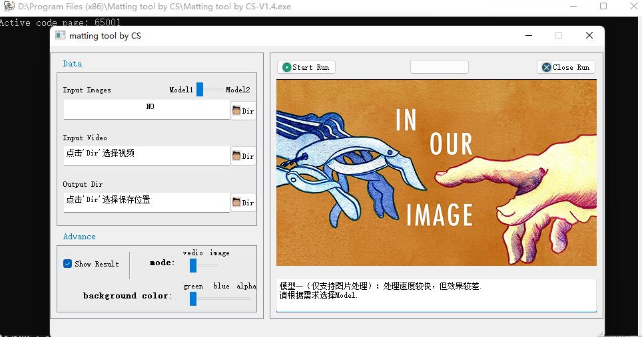
Task: Click the Input Video path field
Action: coord(147,156)
